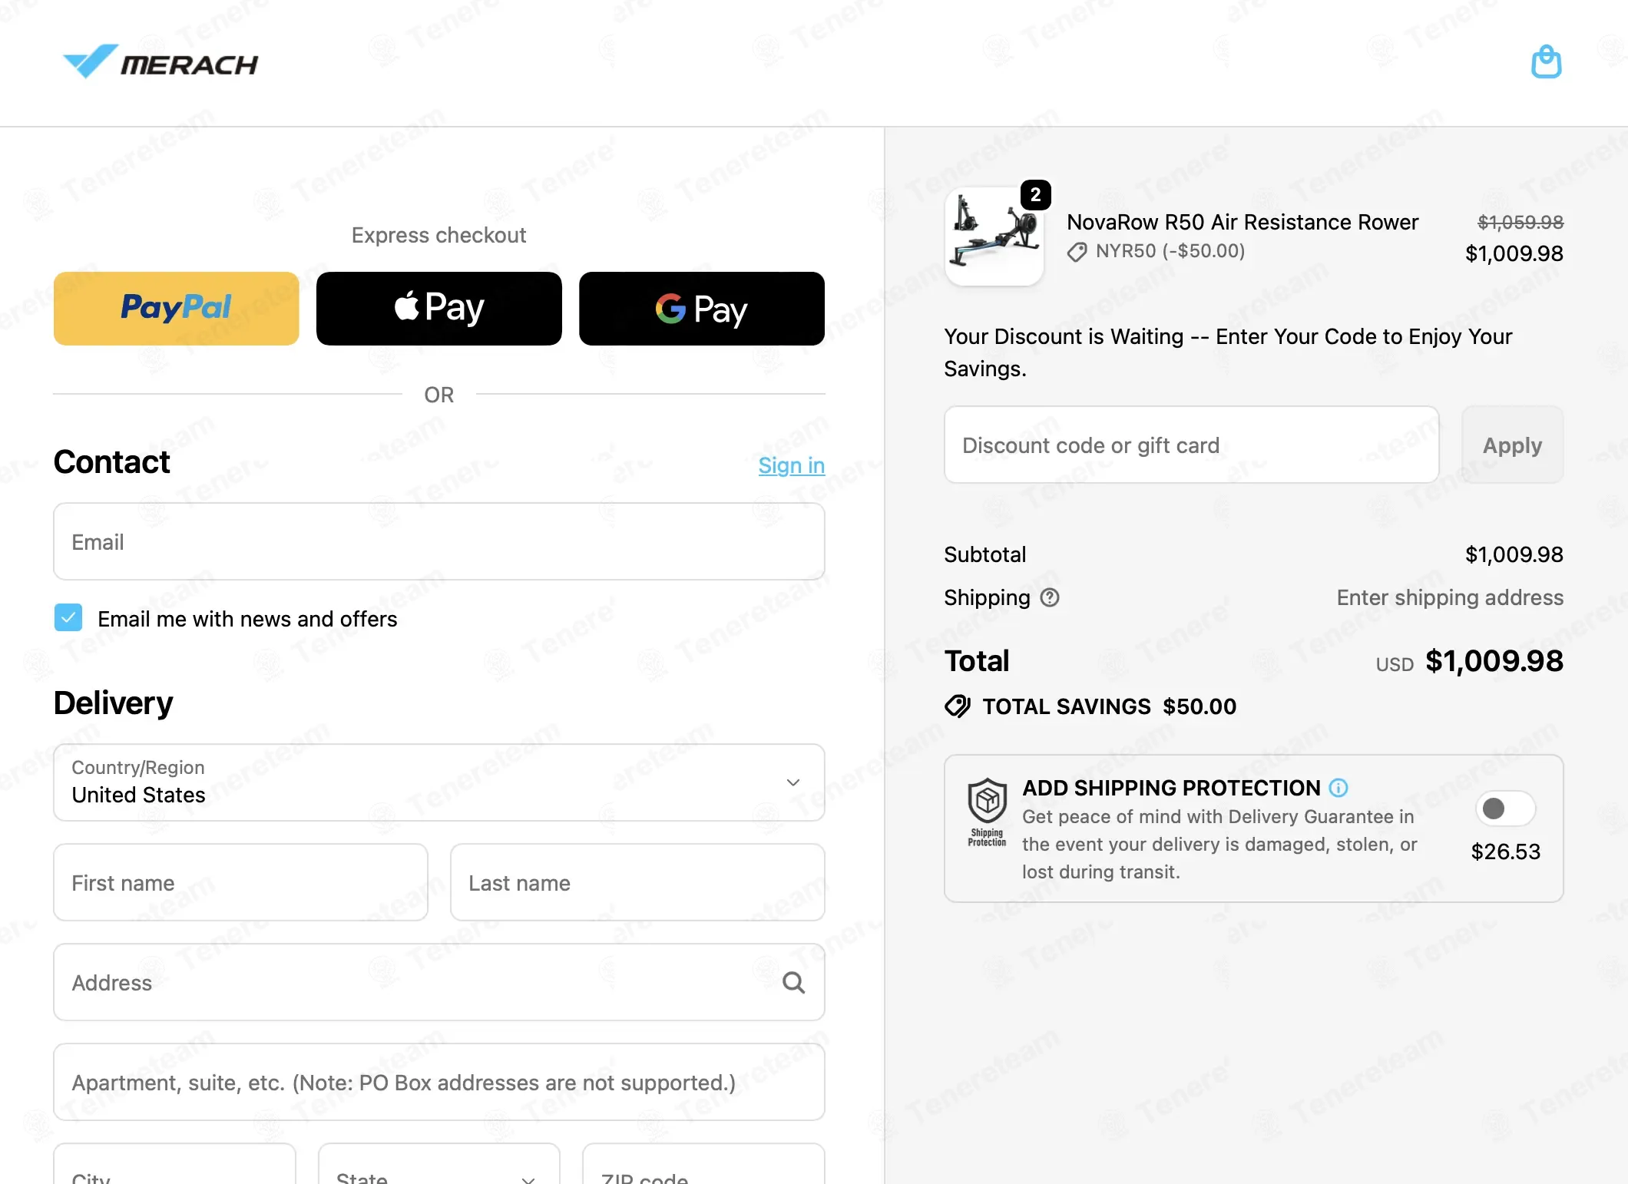This screenshot has height=1184, width=1628.
Task: Open the State dropdown
Action: coord(439,1164)
